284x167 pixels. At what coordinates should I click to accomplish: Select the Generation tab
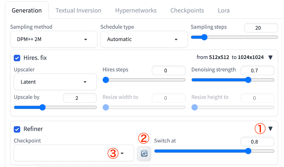pyautogui.click(x=27, y=11)
